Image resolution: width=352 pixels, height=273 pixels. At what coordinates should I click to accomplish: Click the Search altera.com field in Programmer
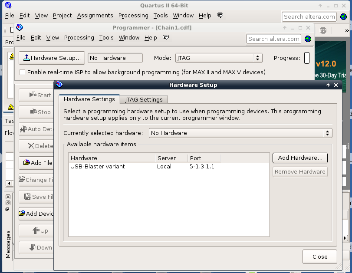point(273,39)
